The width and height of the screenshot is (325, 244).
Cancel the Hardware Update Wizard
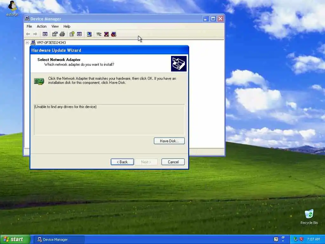point(173,162)
